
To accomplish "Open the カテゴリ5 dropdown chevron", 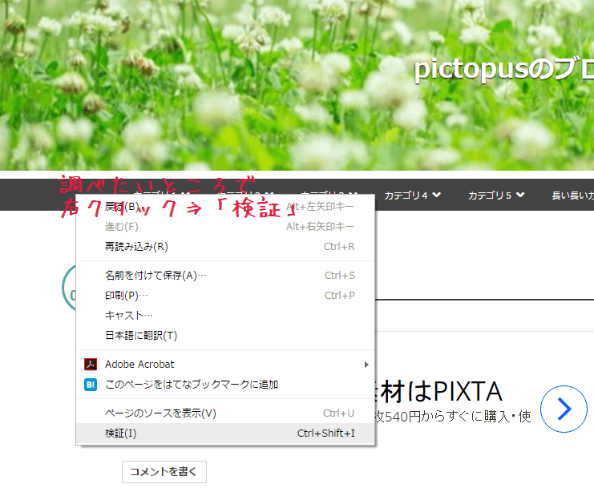I will point(520,195).
